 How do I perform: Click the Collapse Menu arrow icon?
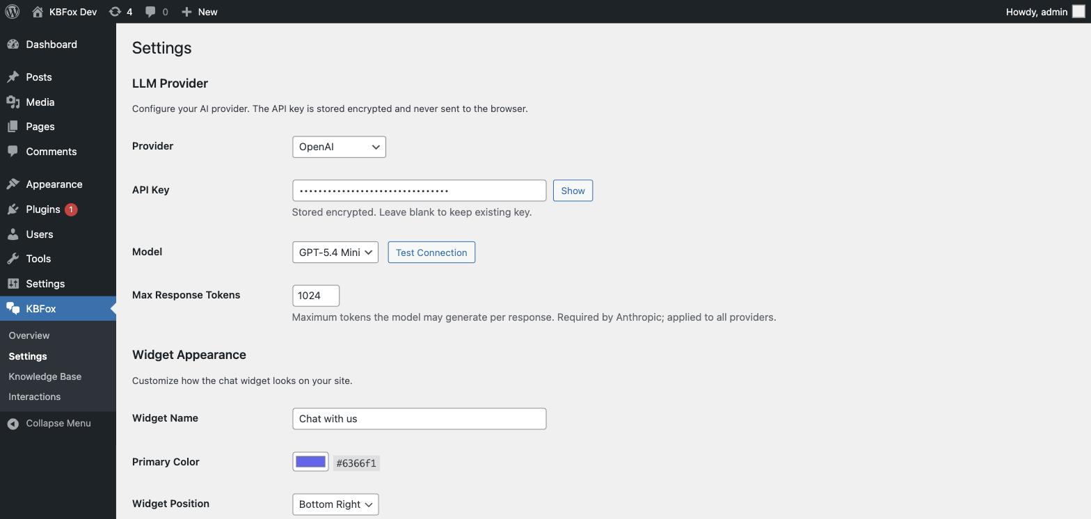pyautogui.click(x=13, y=424)
